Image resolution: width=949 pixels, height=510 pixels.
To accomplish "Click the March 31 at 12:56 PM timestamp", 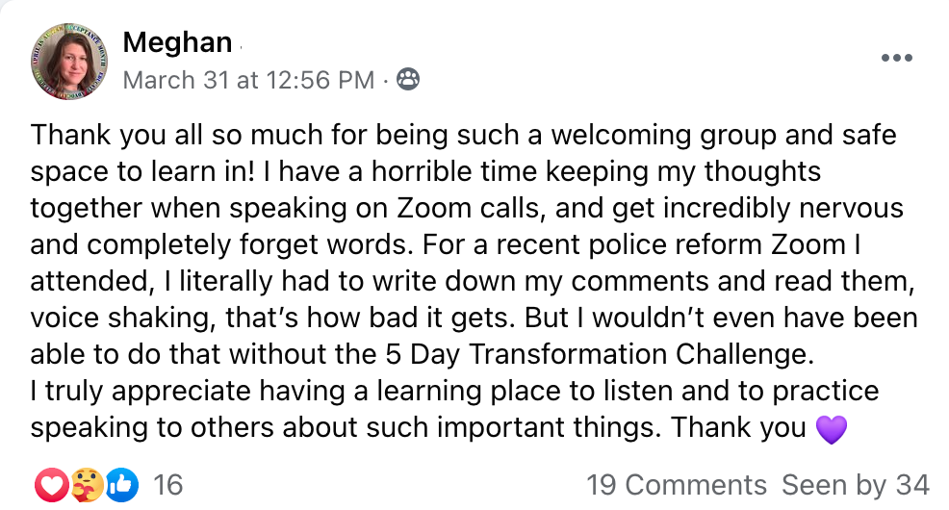I will [x=248, y=80].
